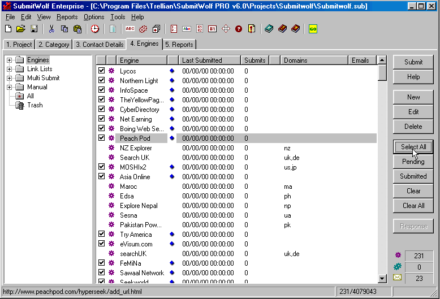Click the engine list scroll up arrow

pos(382,60)
